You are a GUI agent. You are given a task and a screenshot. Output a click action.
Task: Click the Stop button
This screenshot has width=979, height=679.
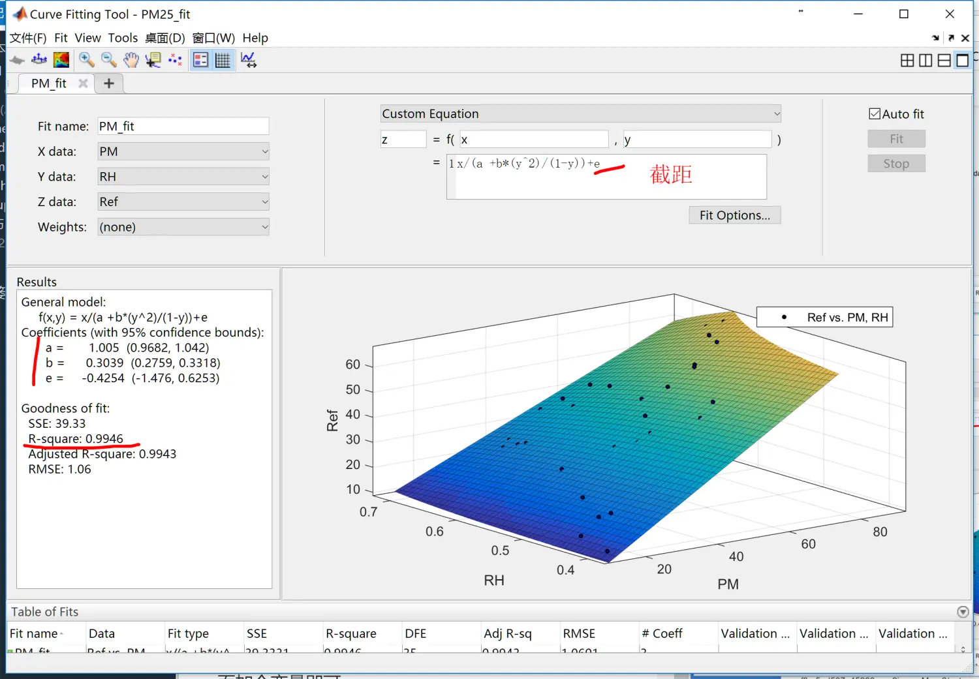(x=896, y=164)
